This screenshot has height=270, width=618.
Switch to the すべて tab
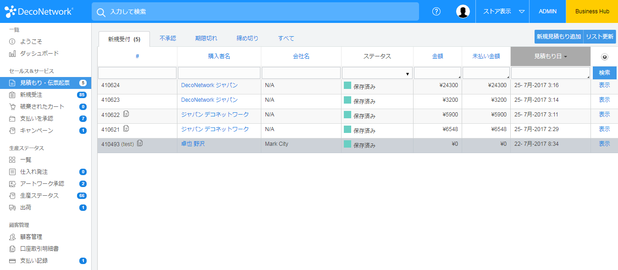[286, 39]
